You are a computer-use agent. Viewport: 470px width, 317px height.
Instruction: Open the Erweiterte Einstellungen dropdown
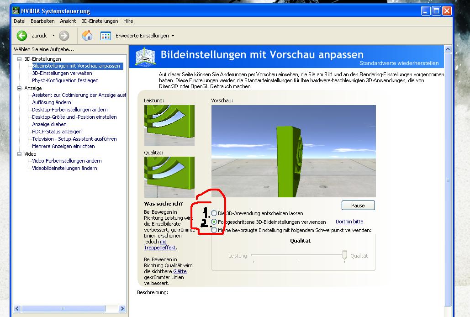(172, 36)
